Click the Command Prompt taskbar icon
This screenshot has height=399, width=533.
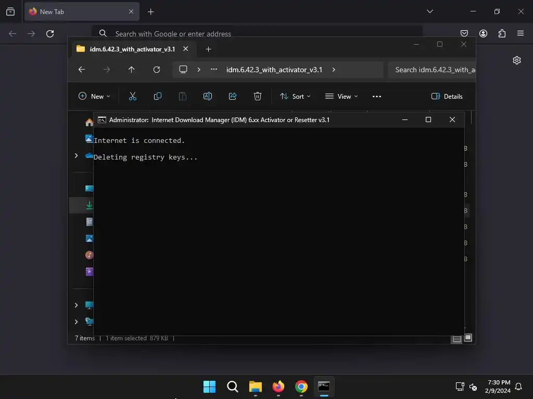(x=324, y=387)
